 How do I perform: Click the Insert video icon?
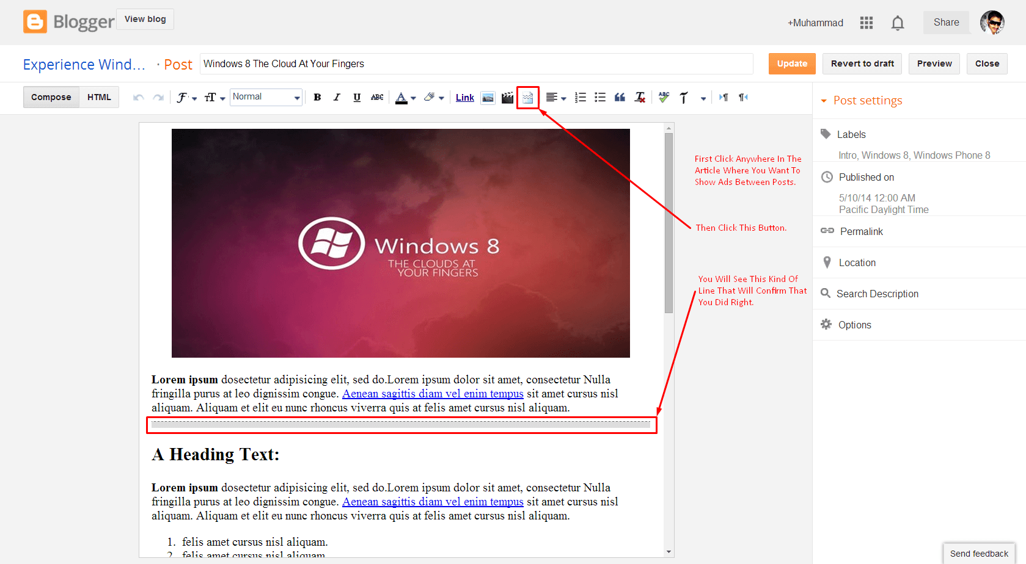pos(507,98)
